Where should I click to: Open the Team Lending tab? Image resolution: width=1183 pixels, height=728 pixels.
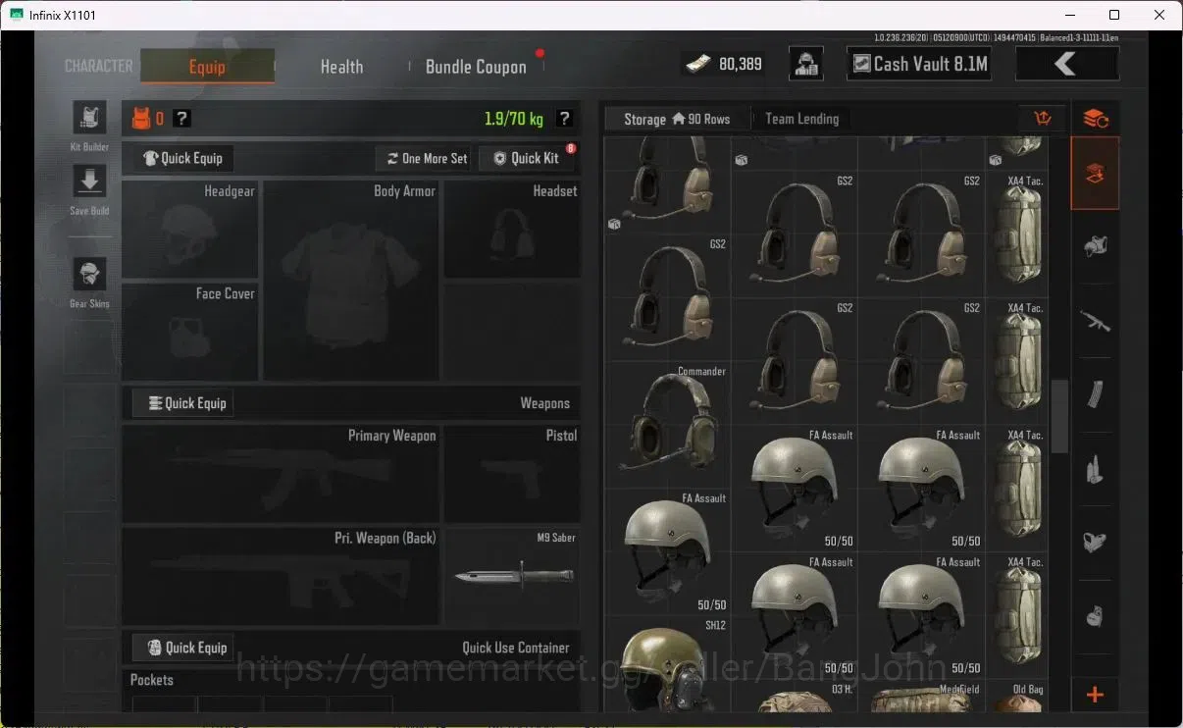tap(801, 119)
